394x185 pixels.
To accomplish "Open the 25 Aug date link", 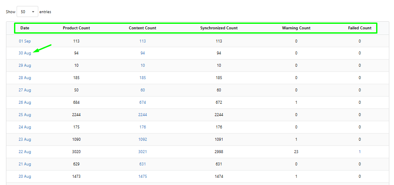I will pos(25,115).
